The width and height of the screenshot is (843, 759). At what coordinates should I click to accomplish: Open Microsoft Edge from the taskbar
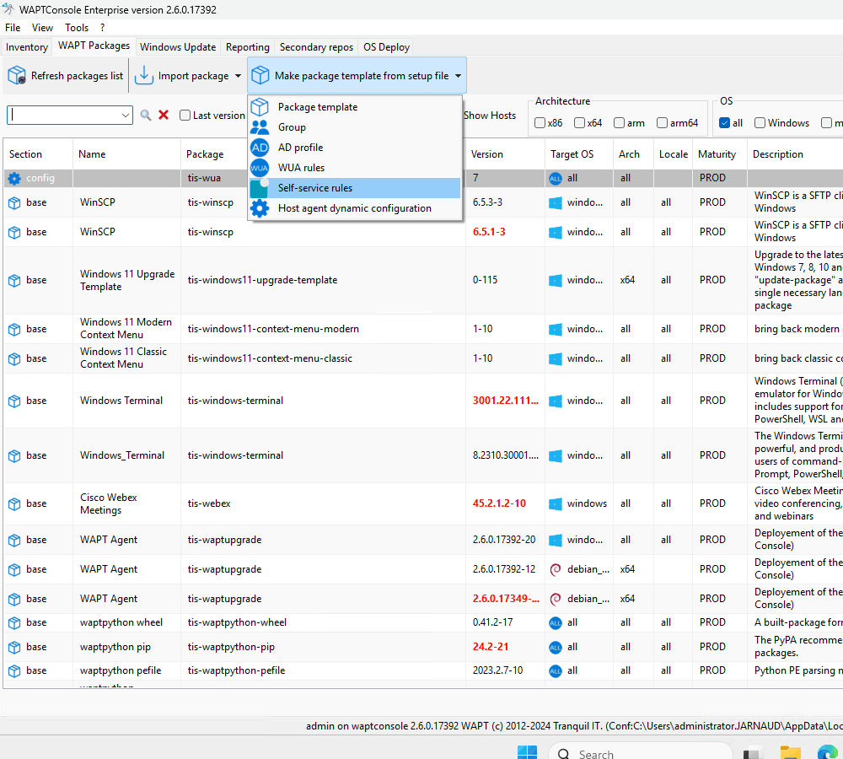[827, 752]
